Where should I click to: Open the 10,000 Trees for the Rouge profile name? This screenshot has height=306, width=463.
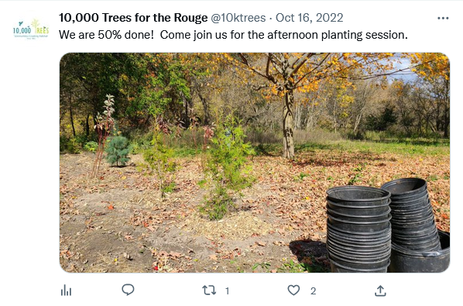133,18
